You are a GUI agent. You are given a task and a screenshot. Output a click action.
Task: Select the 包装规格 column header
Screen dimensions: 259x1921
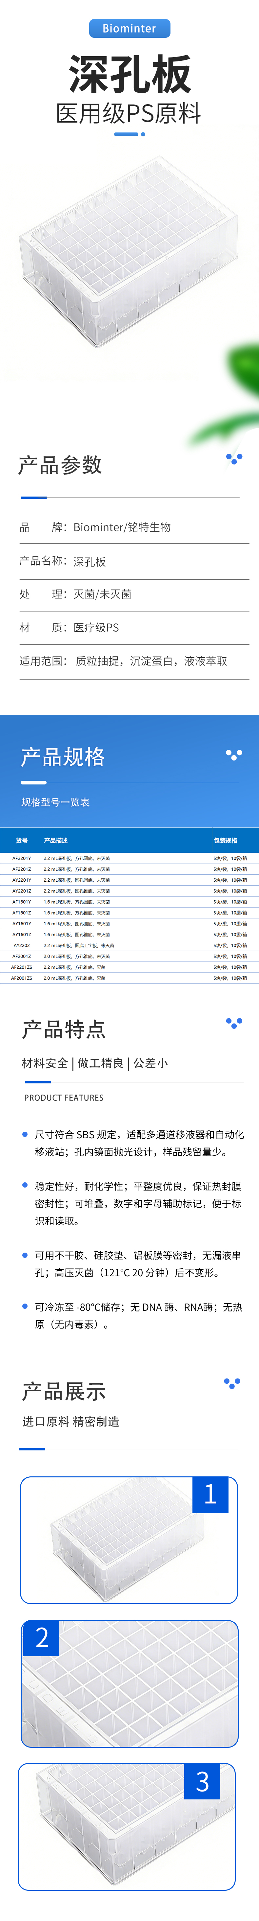226,841
